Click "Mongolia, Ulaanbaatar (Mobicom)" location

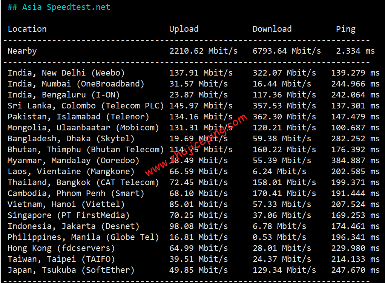point(83,128)
